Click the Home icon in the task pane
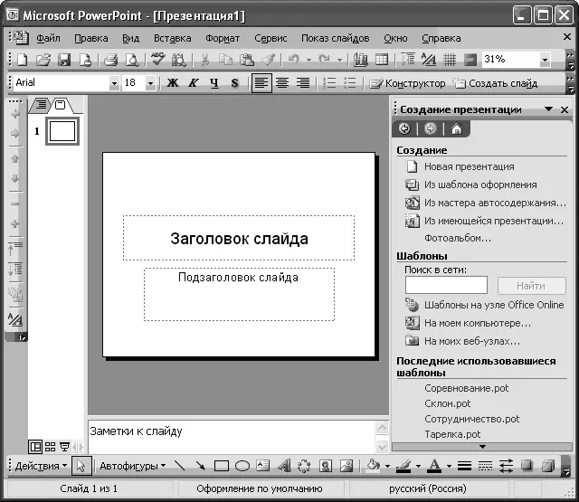The height and width of the screenshot is (502, 579). click(456, 128)
